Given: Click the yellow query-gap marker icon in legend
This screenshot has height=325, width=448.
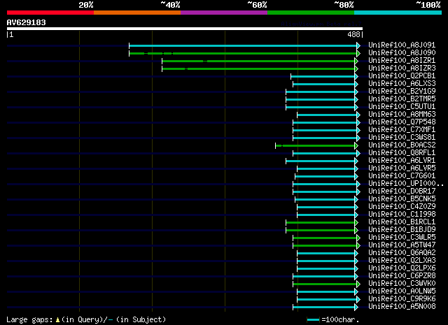Looking at the screenshot, I should click(57, 320).
